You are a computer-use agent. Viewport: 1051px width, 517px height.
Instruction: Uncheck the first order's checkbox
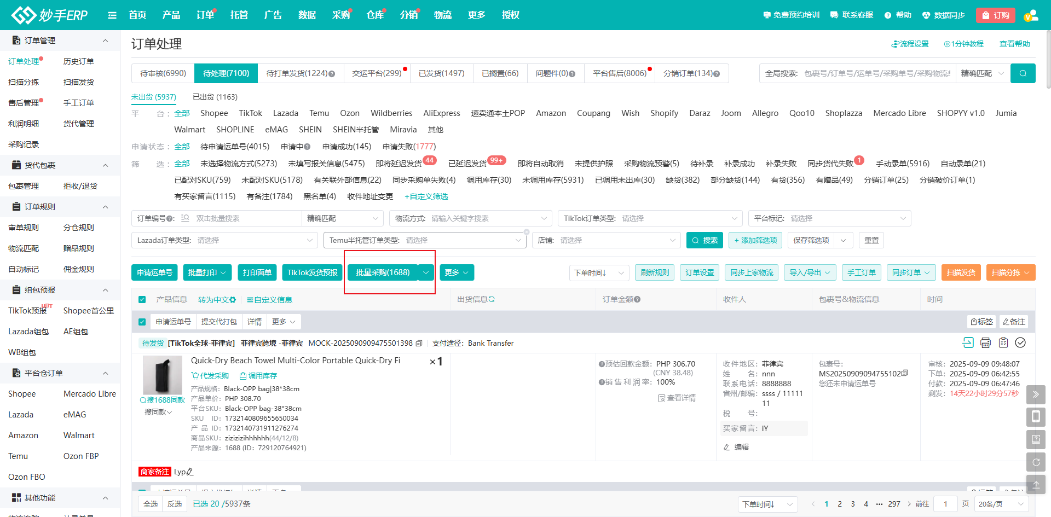(x=142, y=322)
